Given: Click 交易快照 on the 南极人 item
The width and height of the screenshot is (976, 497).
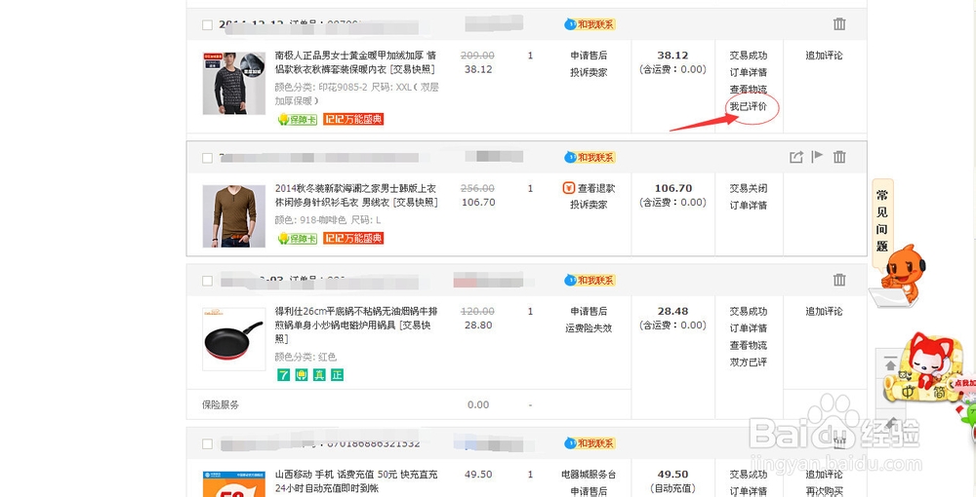Looking at the screenshot, I should [x=412, y=69].
